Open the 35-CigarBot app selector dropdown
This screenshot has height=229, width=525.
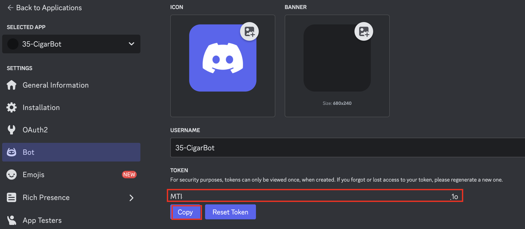[71, 44]
